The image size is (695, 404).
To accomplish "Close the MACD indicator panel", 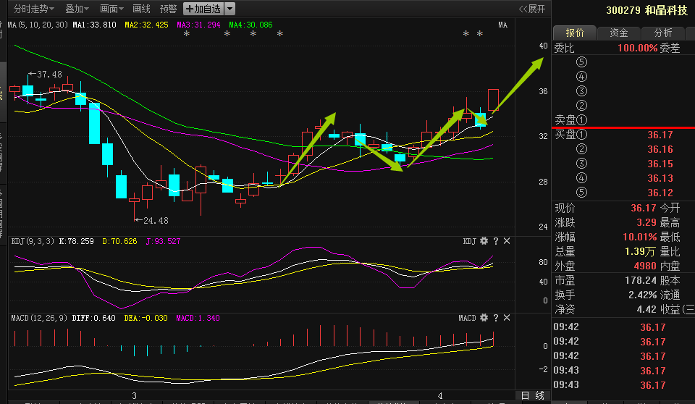I will [x=507, y=318].
